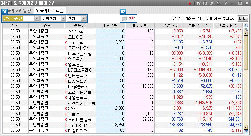Click the red arrow icon in title bar
This screenshot has width=251, height=136.
pos(190,3)
